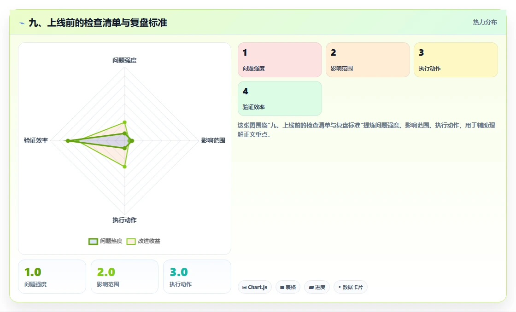
Task: Click the 改进收益 data point on 执行动作 axis
Action: 124,167
